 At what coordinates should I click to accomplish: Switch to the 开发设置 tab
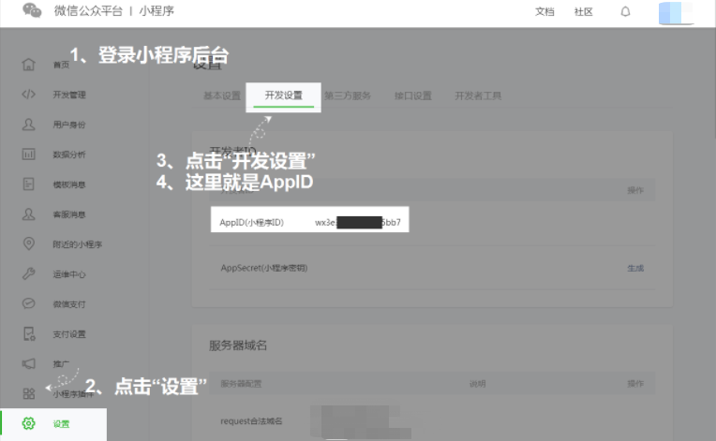[x=284, y=96]
